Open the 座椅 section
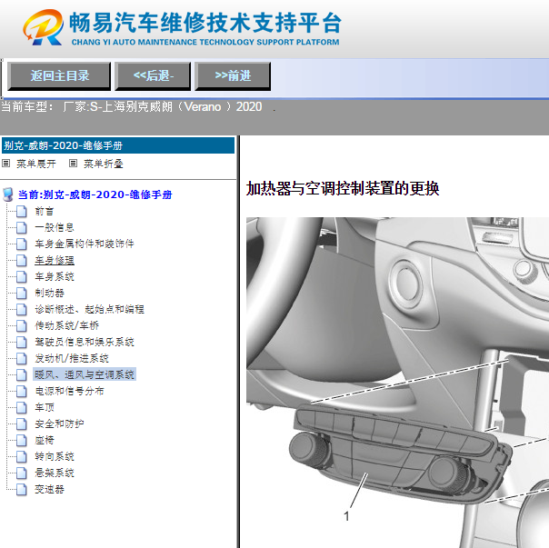549x548 pixels. point(45,440)
